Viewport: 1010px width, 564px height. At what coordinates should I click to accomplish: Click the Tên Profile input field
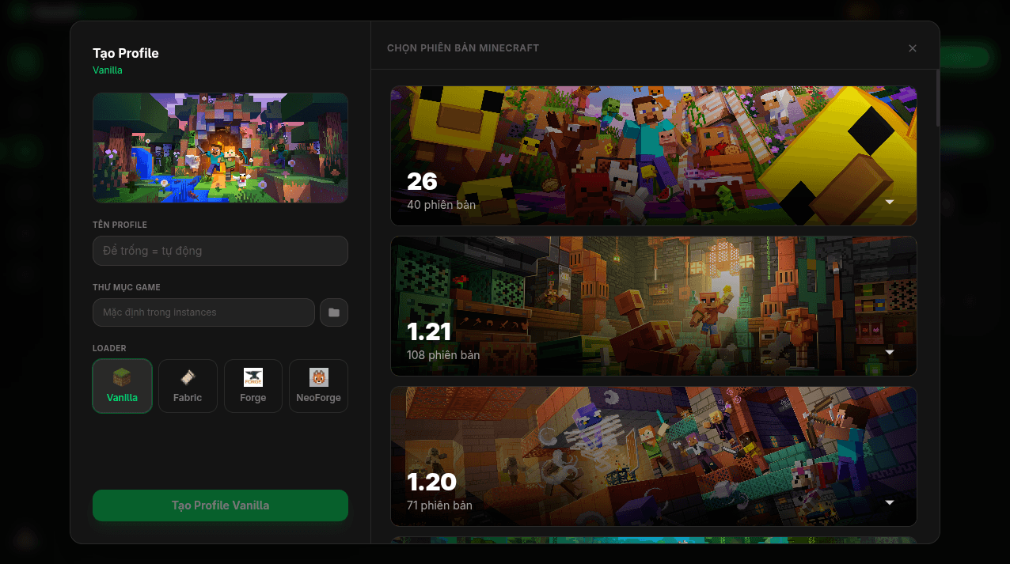[220, 251]
